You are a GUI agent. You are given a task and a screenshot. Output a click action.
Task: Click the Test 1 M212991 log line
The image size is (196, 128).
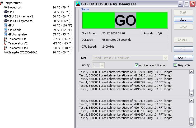tap(126, 72)
